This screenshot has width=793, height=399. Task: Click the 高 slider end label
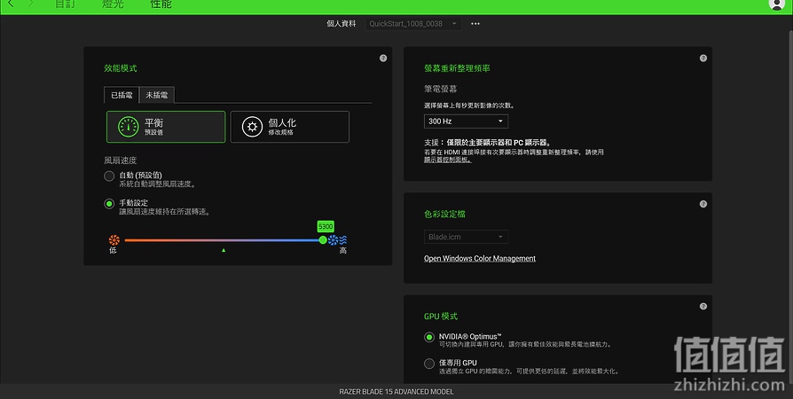(343, 250)
